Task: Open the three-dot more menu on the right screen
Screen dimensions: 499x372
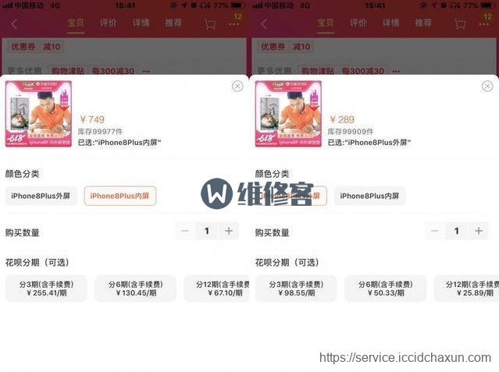Action: pyautogui.click(x=483, y=24)
